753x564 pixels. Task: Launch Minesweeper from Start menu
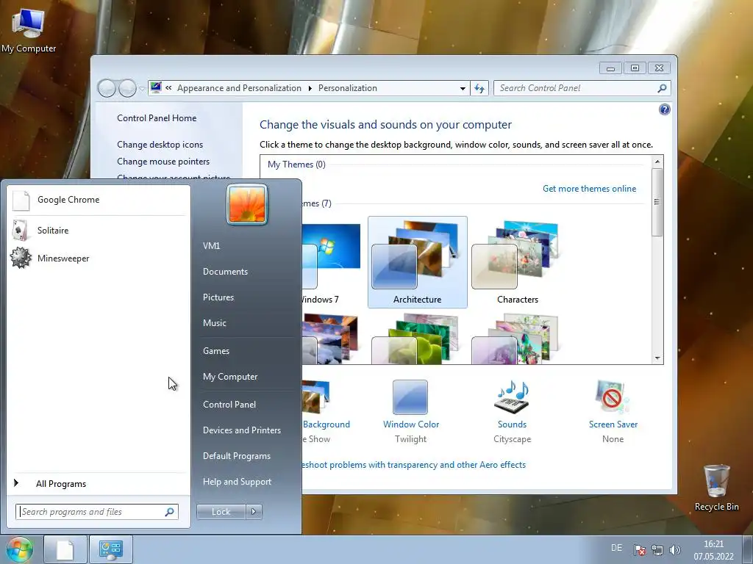[99, 258]
